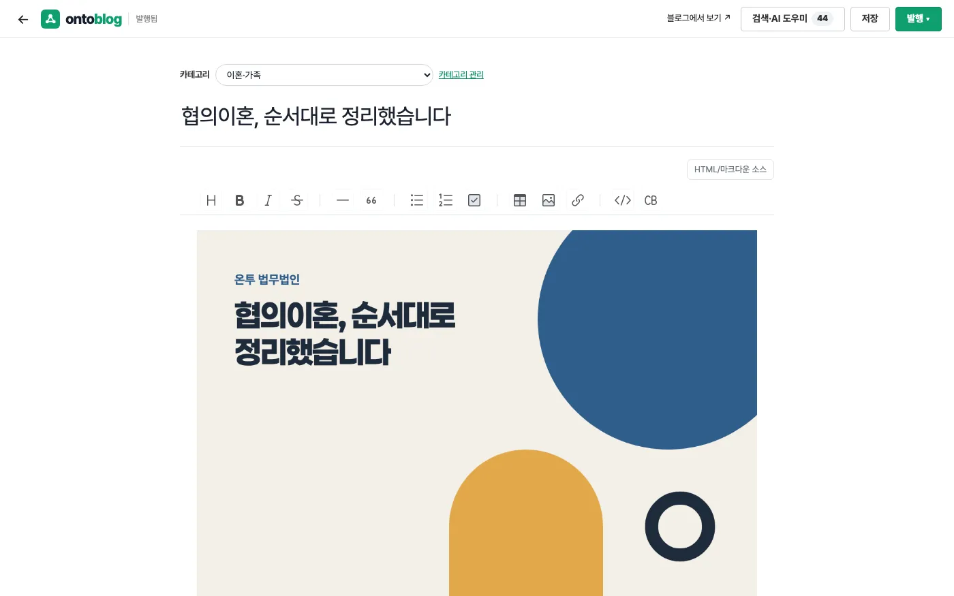
Task: Apply strikethrough formatting
Action: (297, 200)
